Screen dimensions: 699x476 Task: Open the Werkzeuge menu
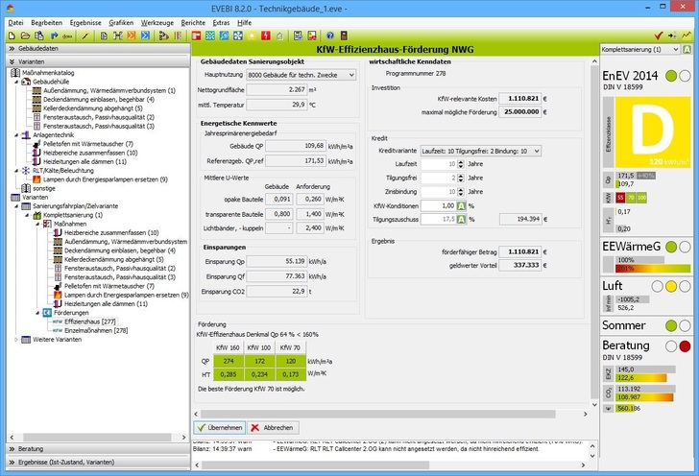pyautogui.click(x=157, y=20)
